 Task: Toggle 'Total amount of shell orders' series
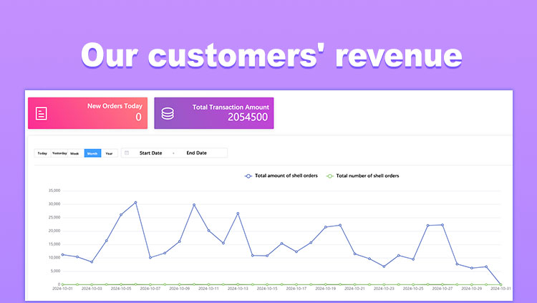coord(286,175)
